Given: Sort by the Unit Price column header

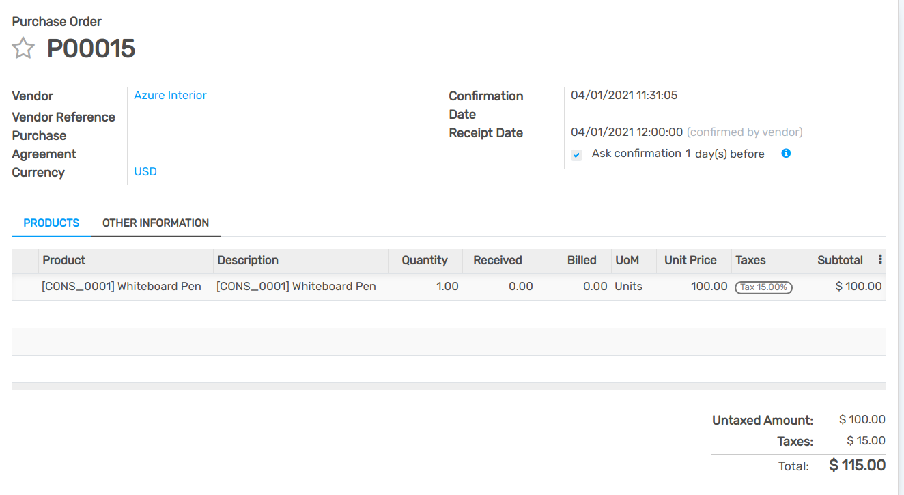Looking at the screenshot, I should (690, 260).
